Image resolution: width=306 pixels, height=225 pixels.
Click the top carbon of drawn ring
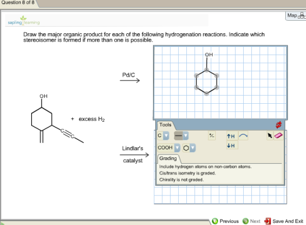207,69
